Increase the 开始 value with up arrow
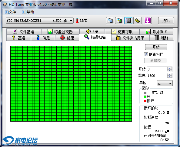 tap(169, 68)
